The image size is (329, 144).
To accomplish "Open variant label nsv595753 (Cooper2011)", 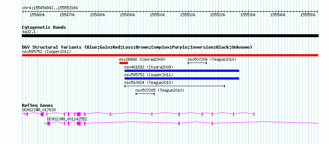I will pos(149,75).
